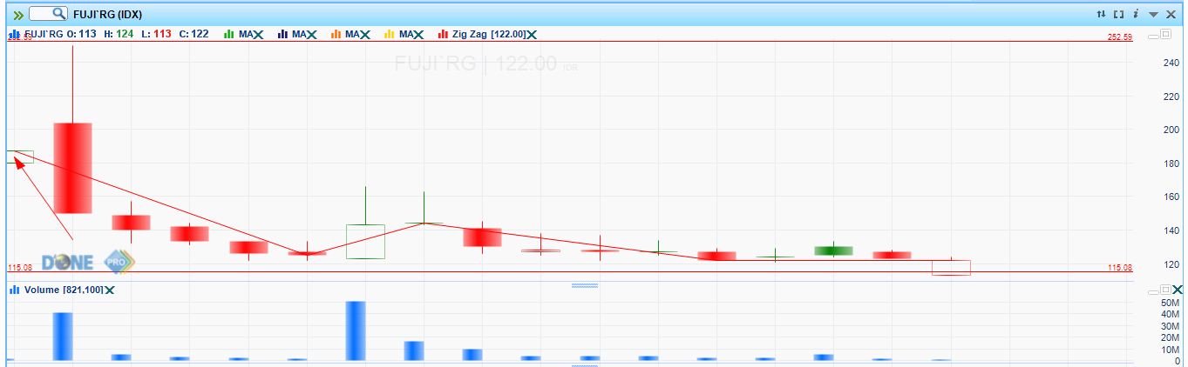This screenshot has width=1188, height=367.
Task: Maximize the volume pane
Action: coord(1165,290)
